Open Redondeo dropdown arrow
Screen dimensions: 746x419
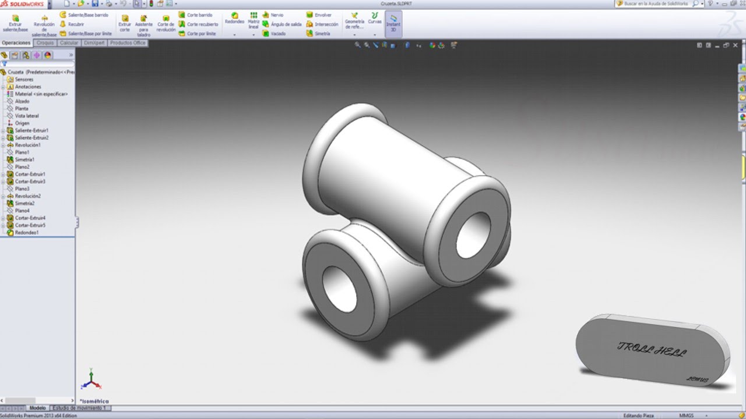tap(234, 35)
